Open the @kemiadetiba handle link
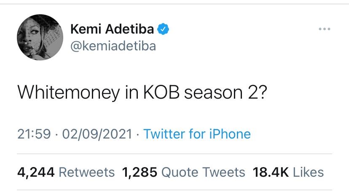 tap(113, 45)
